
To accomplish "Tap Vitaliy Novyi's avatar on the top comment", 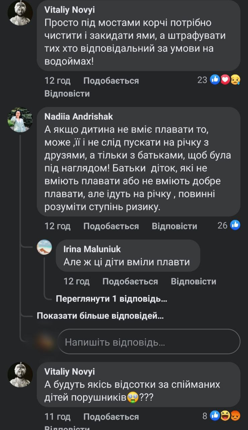I will click(20, 13).
